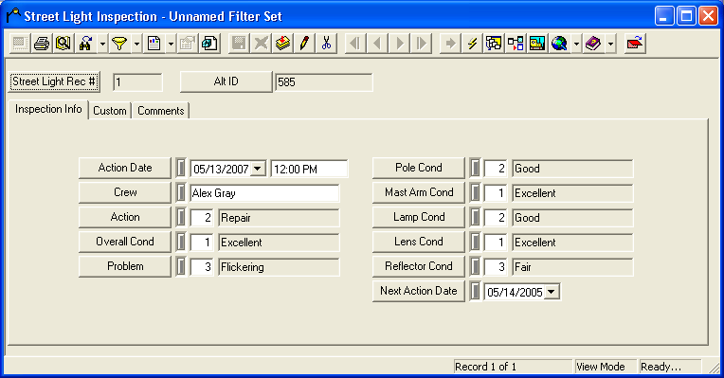
Task: Click the Alt ID button
Action: click(226, 81)
